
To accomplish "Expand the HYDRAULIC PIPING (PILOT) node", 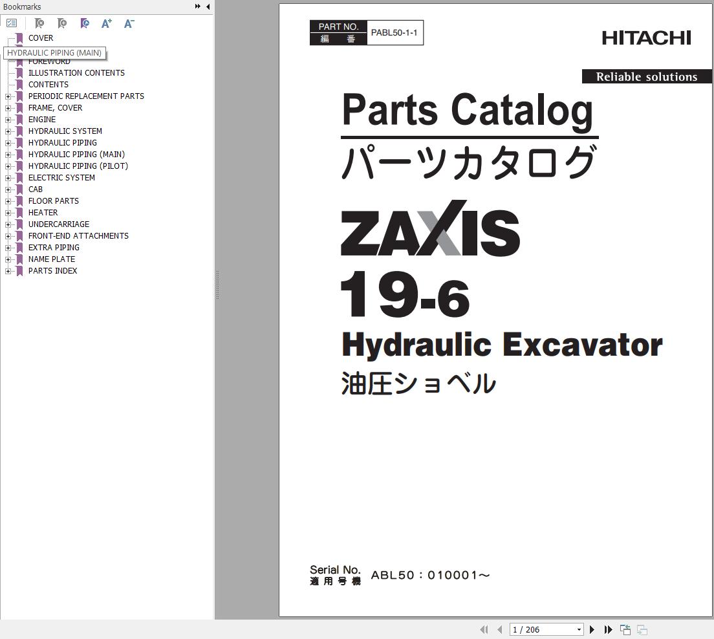I will 8,166.
